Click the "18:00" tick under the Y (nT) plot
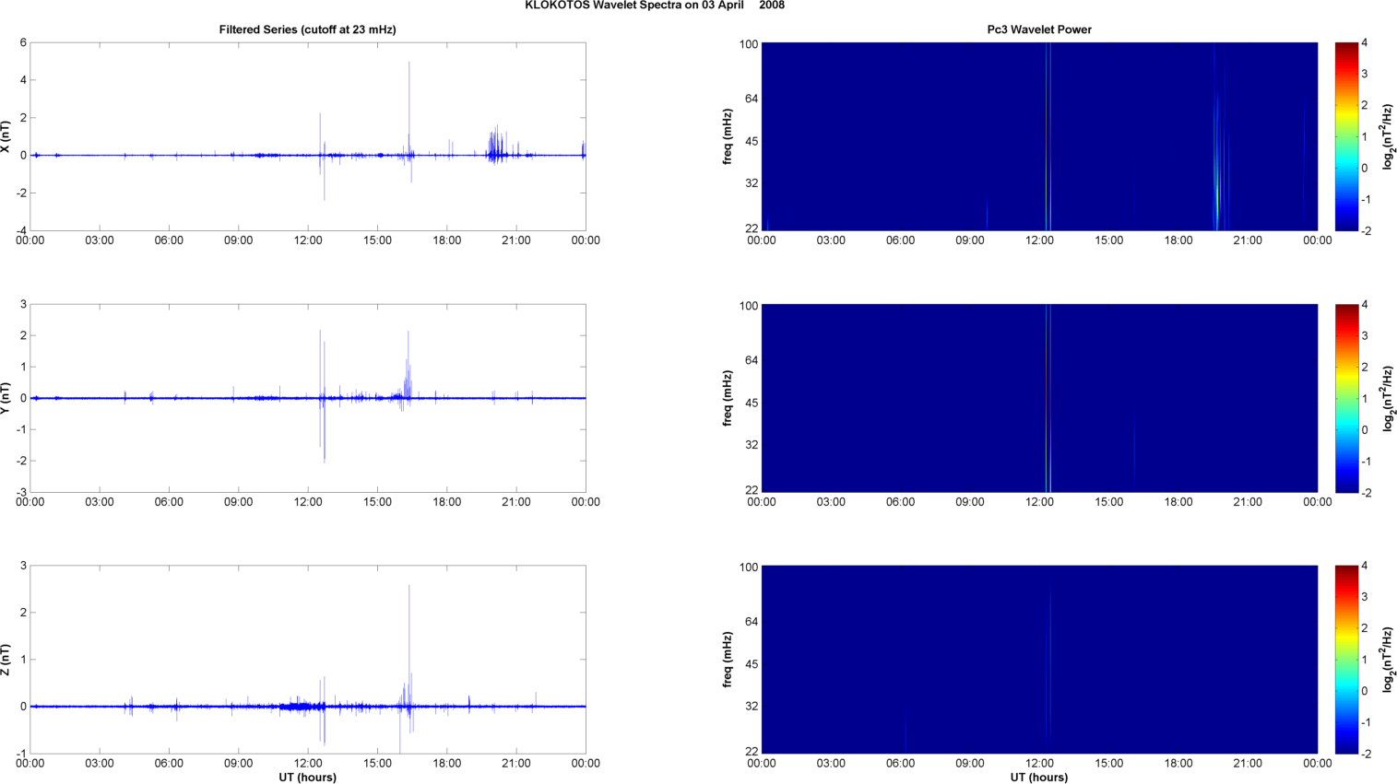The height and width of the screenshot is (784, 1397). tap(447, 502)
